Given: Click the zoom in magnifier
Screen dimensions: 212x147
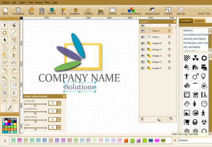Looking at the screenshot, I should pos(5,78).
